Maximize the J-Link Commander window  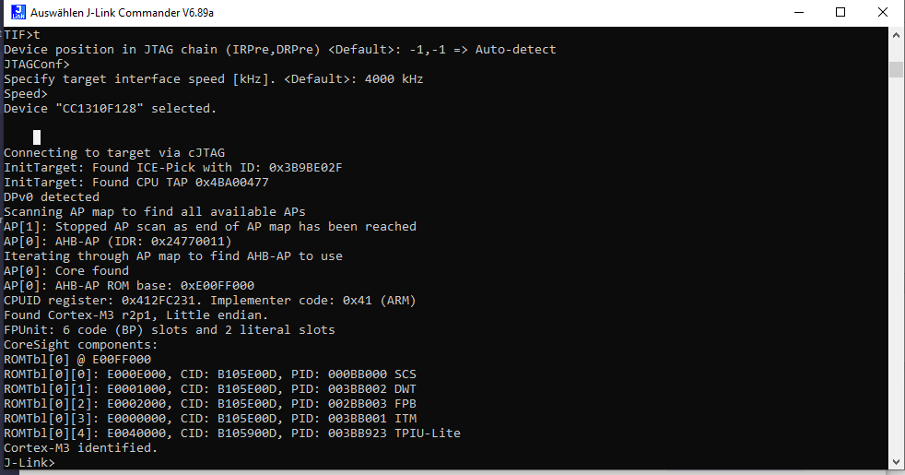[x=840, y=13]
